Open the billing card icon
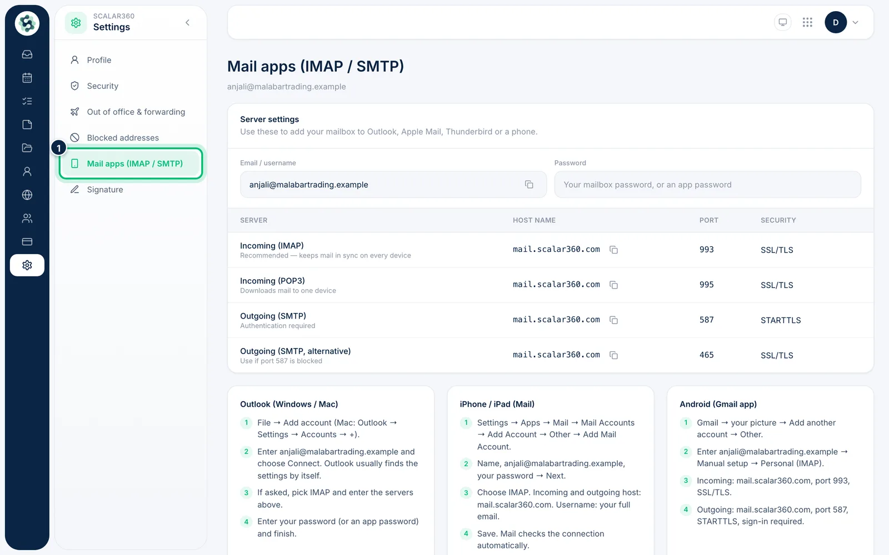 [27, 242]
